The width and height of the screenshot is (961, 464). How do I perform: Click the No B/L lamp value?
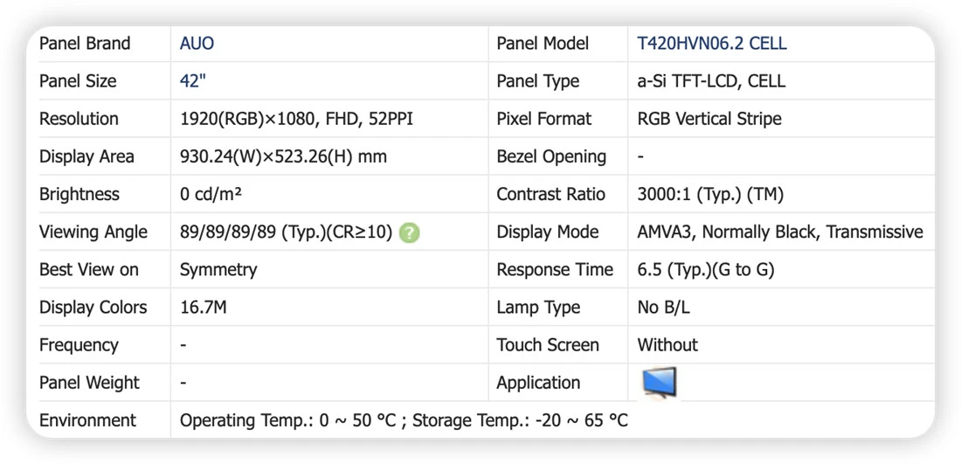tap(664, 308)
